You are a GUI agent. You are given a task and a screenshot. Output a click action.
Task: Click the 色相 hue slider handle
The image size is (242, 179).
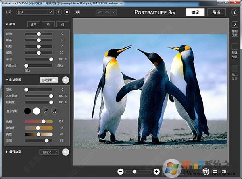coord(44,121)
